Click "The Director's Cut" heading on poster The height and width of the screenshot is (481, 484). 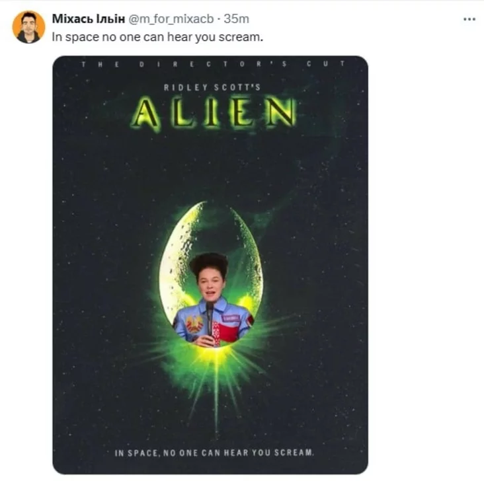212,63
